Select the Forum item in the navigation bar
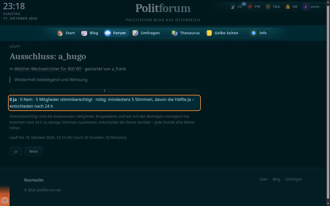Screen dimensions: 330x206 [x=117, y=33]
